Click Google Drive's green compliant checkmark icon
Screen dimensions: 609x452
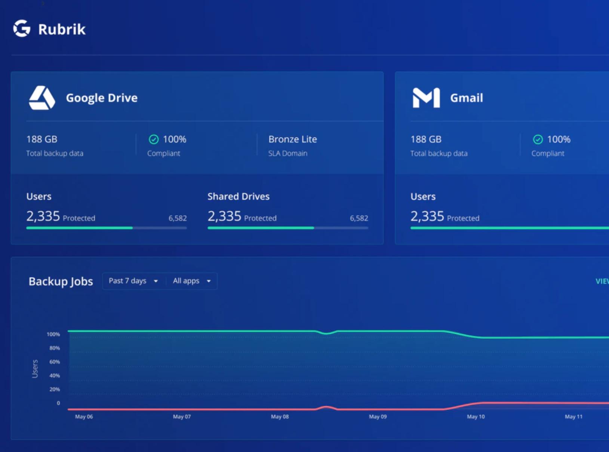coord(154,139)
